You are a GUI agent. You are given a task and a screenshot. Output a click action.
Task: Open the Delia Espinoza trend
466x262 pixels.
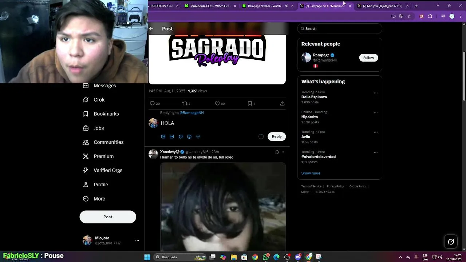(314, 97)
